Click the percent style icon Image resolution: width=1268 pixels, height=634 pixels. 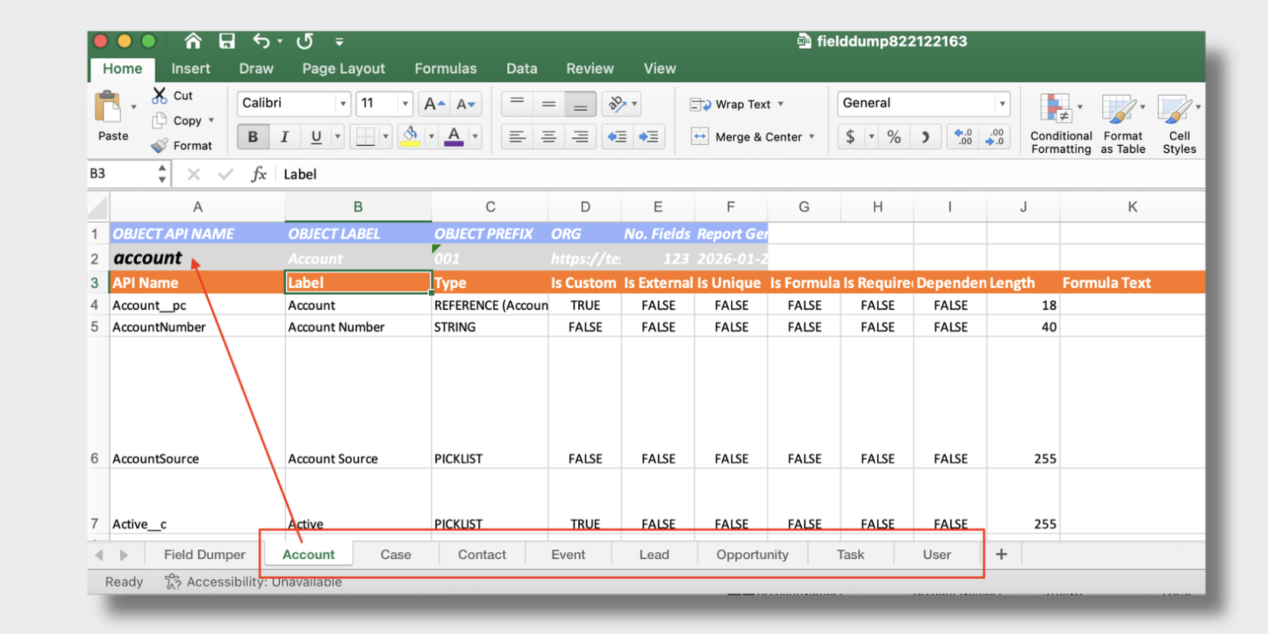[x=893, y=137]
